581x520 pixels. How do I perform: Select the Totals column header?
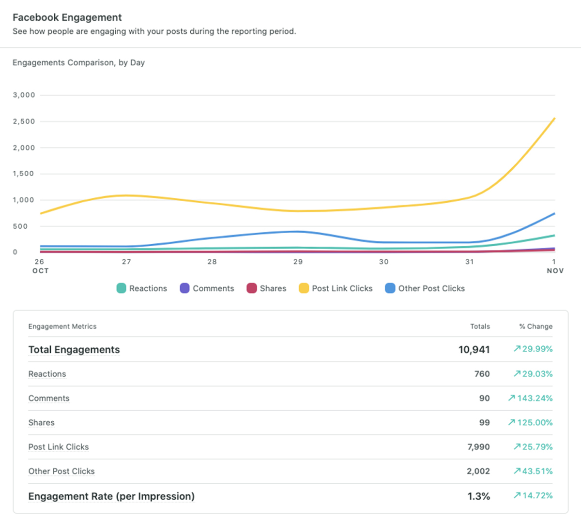pyautogui.click(x=480, y=327)
